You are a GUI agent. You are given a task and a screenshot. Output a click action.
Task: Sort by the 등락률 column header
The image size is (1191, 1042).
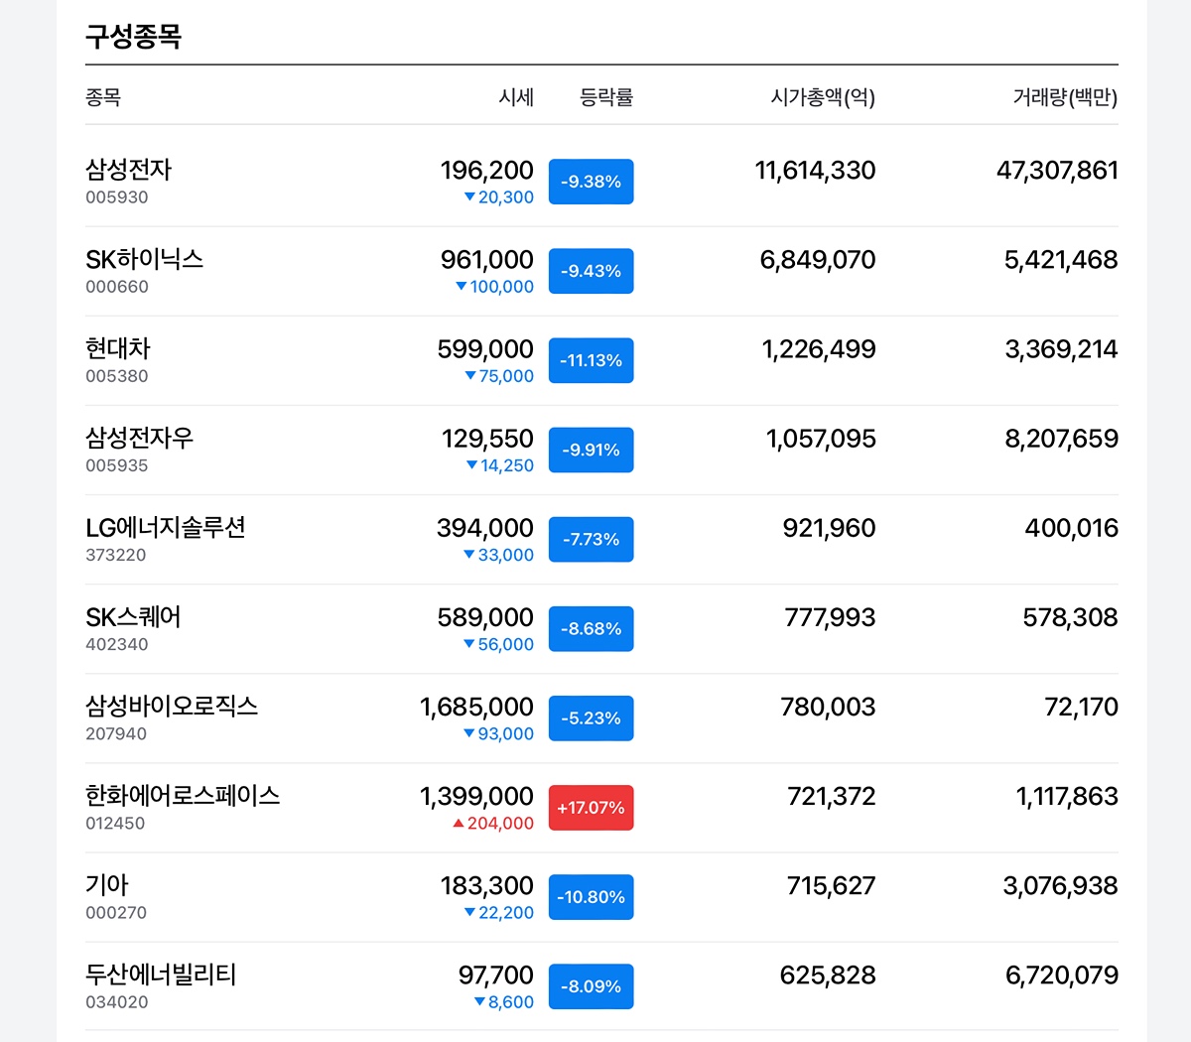pyautogui.click(x=605, y=97)
